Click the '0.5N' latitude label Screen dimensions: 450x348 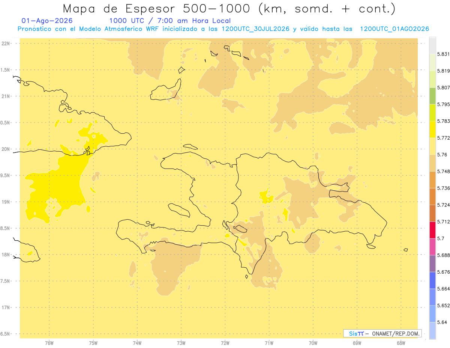[5, 123]
